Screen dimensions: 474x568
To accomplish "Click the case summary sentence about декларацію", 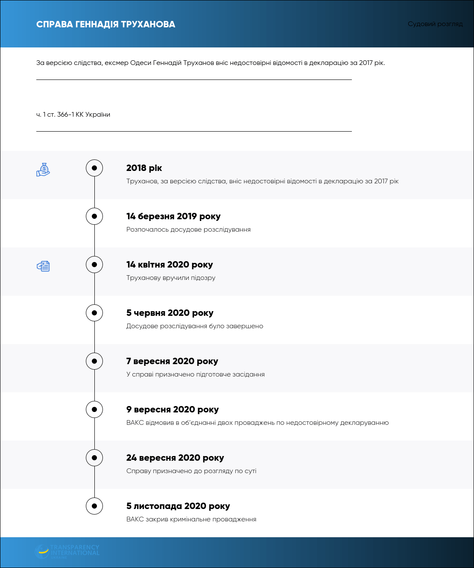I will (211, 63).
